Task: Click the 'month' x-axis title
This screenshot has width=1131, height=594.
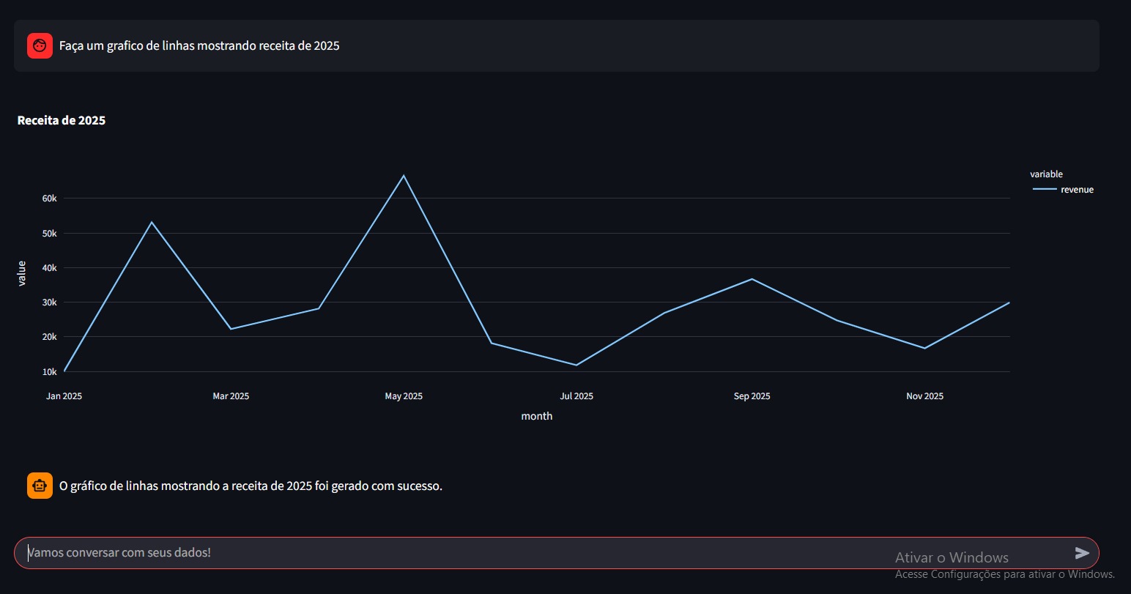Action: pyautogui.click(x=536, y=416)
